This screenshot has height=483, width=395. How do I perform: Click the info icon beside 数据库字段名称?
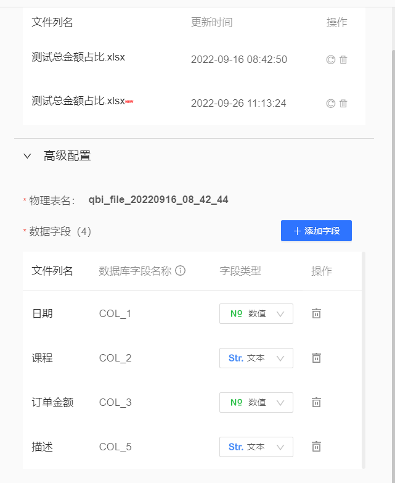pyautogui.click(x=181, y=271)
